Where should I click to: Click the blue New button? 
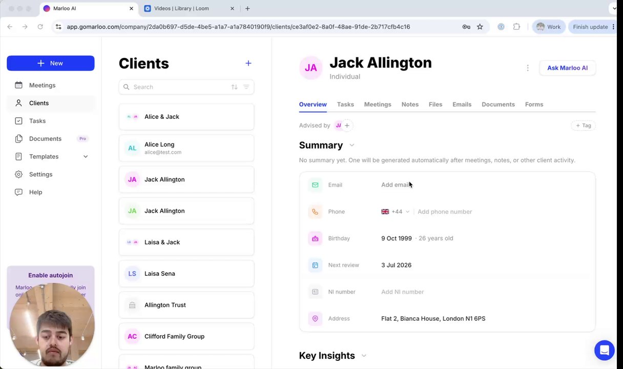point(50,63)
